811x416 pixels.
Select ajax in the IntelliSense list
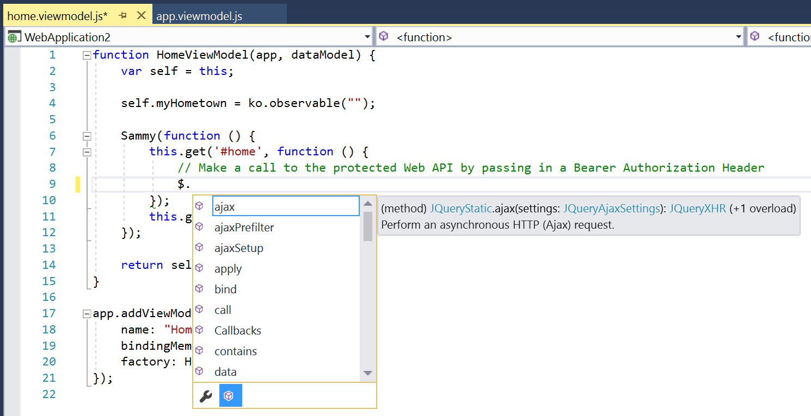[225, 207]
